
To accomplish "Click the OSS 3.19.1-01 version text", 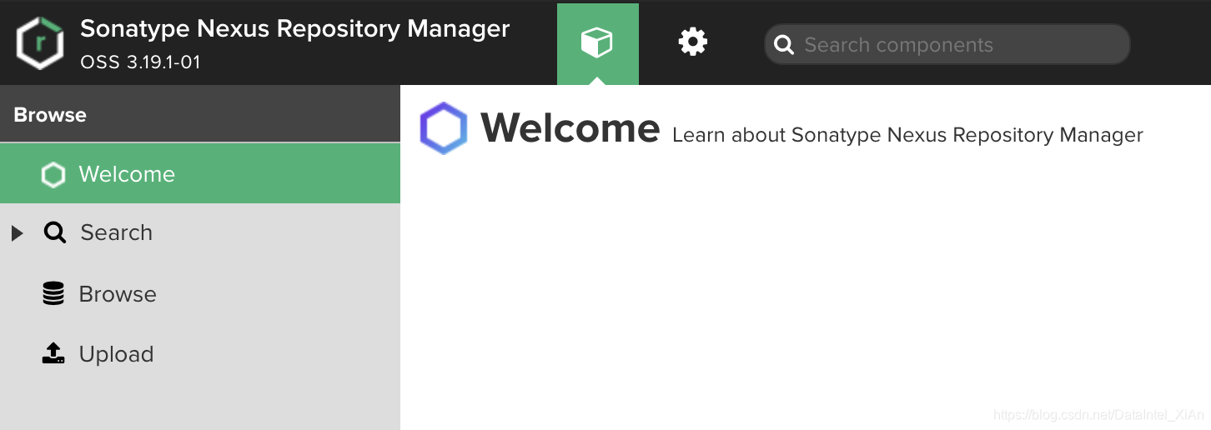I will point(140,62).
